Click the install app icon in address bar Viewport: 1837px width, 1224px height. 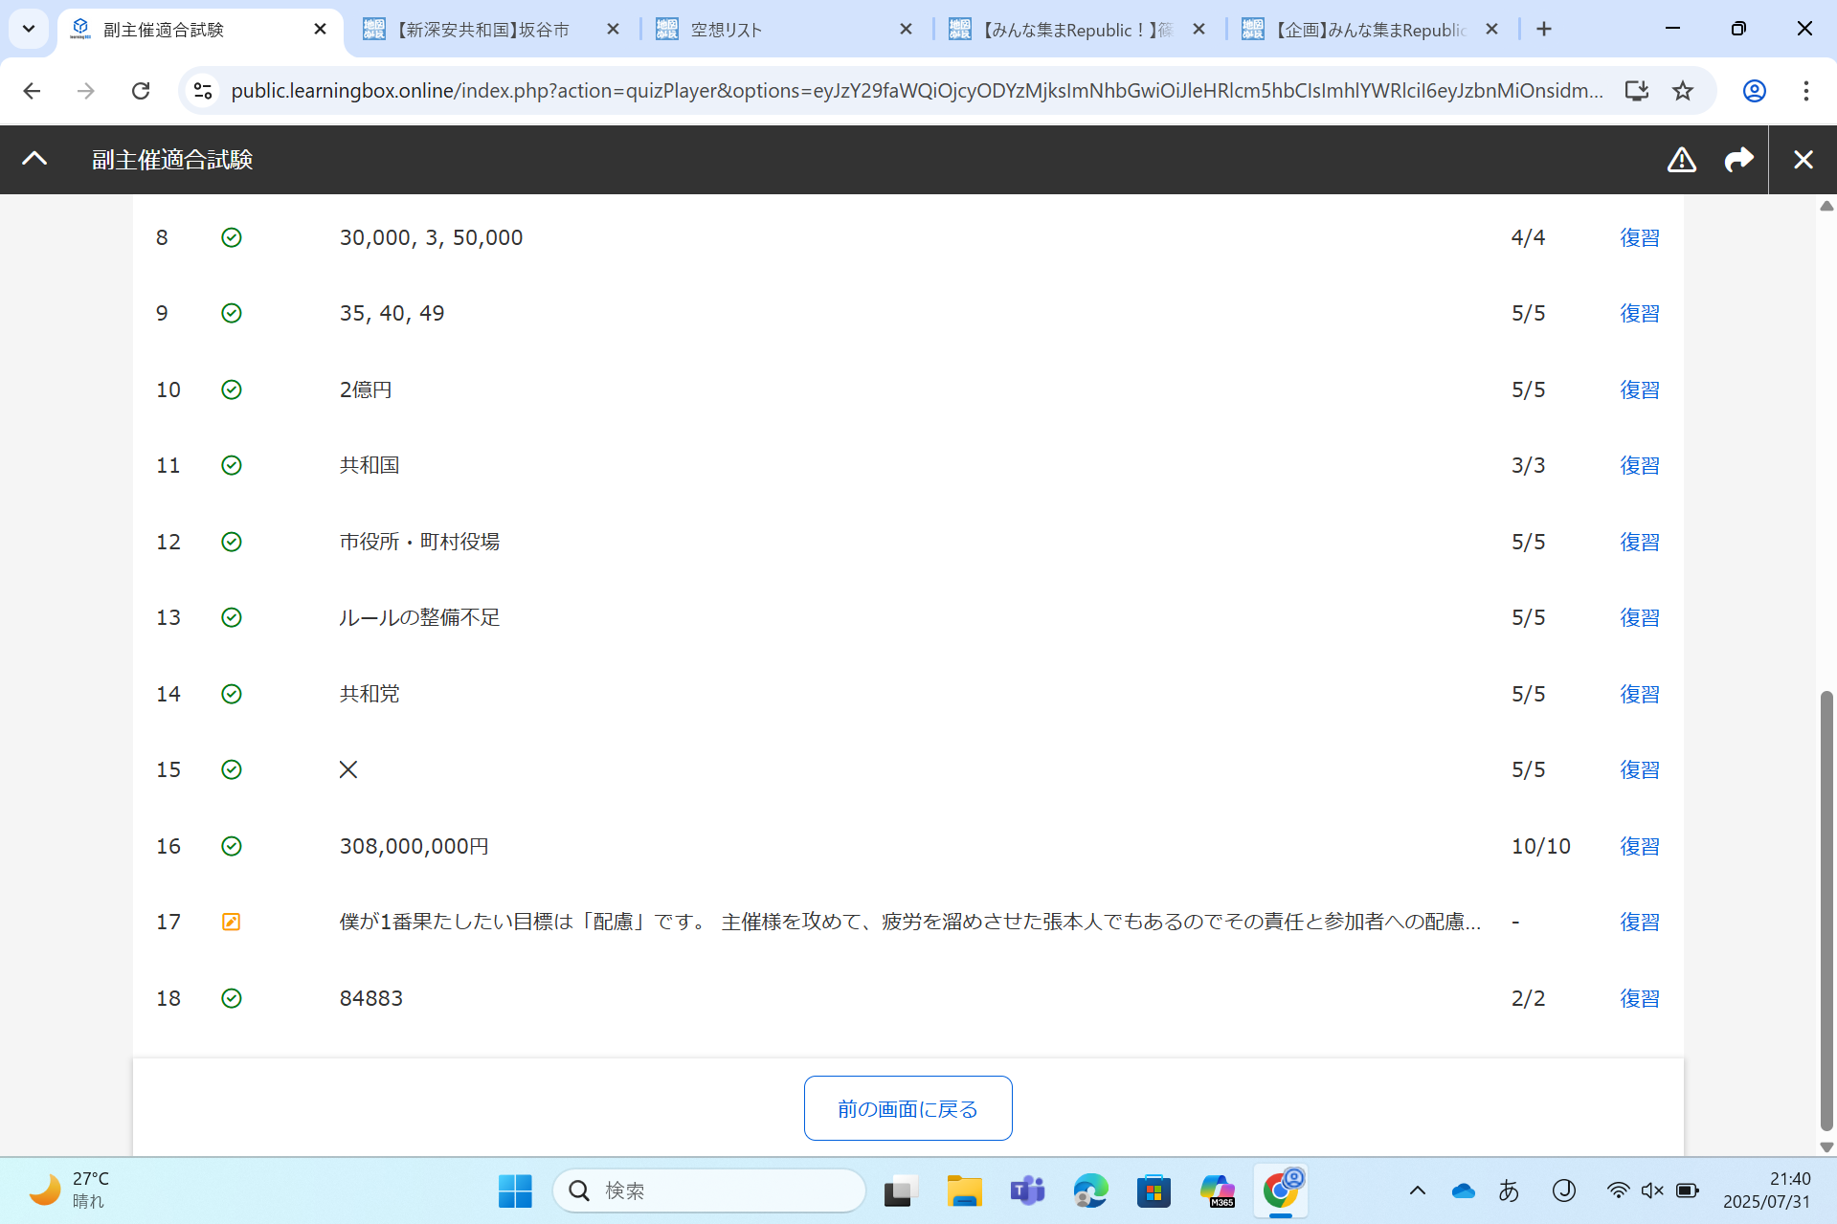pos(1636,91)
